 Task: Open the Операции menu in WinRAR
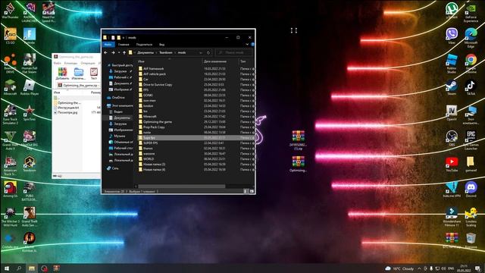tap(88, 63)
